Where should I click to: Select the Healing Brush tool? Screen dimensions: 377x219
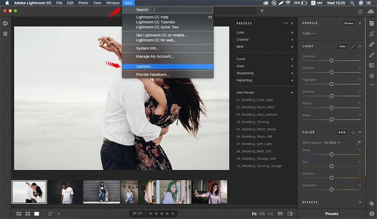pyautogui.click(x=372, y=44)
